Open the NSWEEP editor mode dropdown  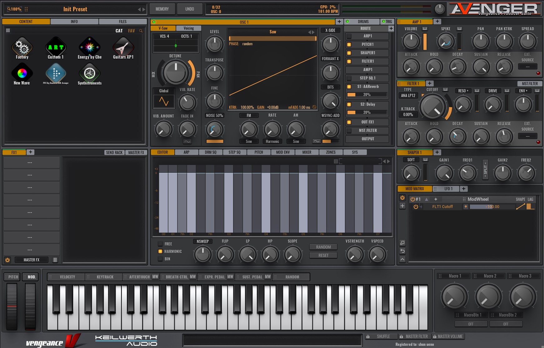203,241
